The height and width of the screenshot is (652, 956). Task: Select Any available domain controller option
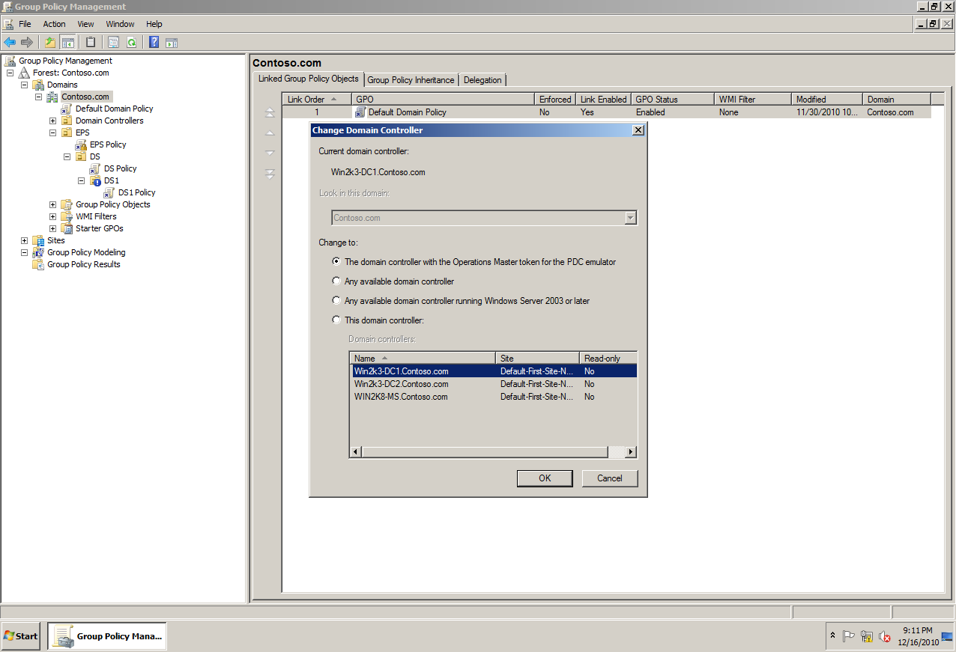tap(336, 281)
